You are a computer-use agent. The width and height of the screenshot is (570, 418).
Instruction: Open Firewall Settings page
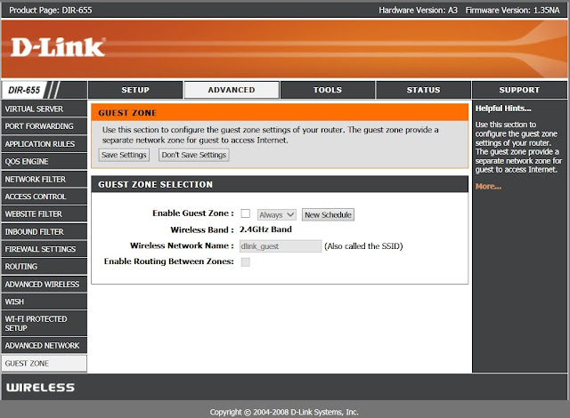[x=44, y=249]
